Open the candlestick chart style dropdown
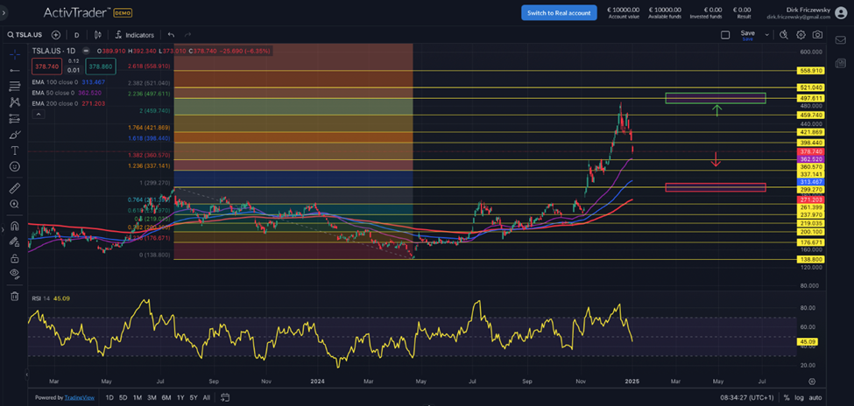This screenshot has height=406, width=854. (96, 35)
